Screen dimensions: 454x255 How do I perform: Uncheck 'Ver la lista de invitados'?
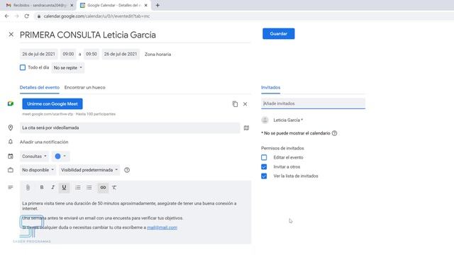264,176
